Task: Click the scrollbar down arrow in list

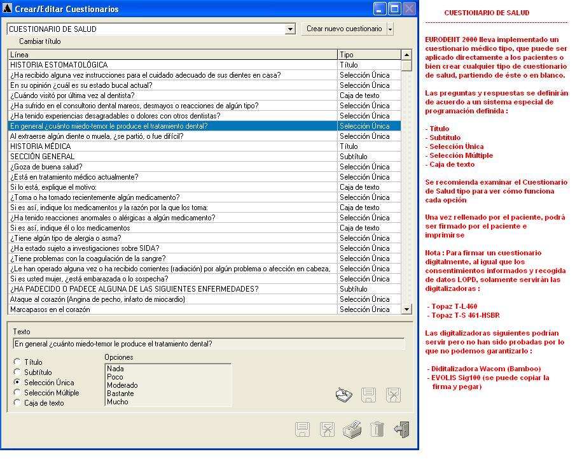Action: click(406, 309)
